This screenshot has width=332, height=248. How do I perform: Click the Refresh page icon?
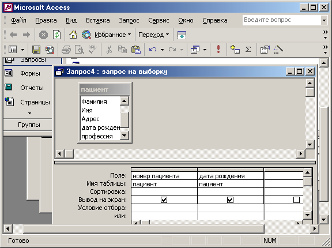point(56,35)
